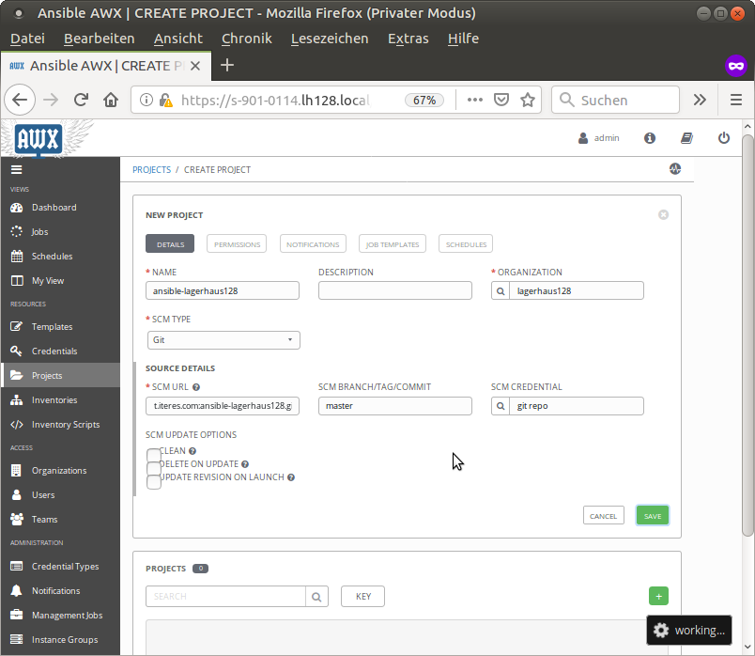755x656 pixels.
Task: Show help for Delete on Update
Action: [x=245, y=464]
